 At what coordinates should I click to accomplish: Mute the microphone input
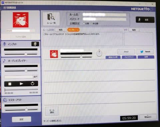[35, 44]
